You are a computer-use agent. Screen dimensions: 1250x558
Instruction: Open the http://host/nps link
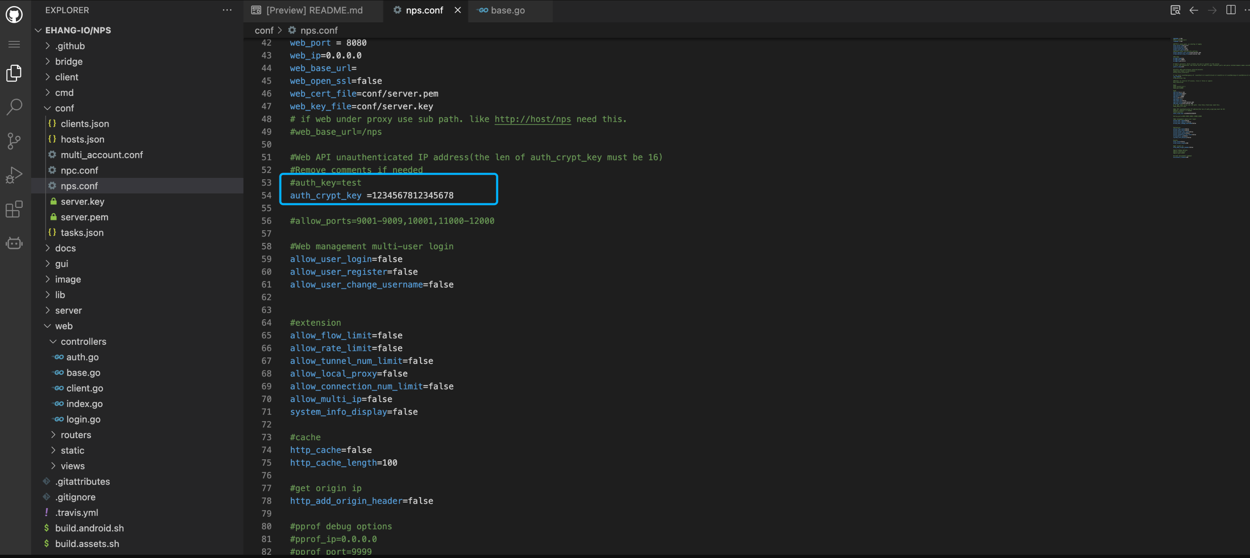pyautogui.click(x=532, y=119)
